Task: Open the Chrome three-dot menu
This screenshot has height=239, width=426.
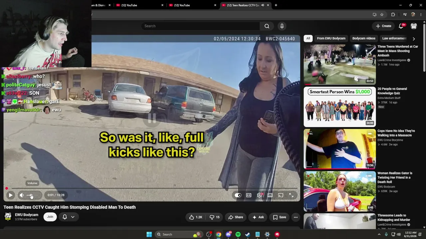Action: (421, 15)
